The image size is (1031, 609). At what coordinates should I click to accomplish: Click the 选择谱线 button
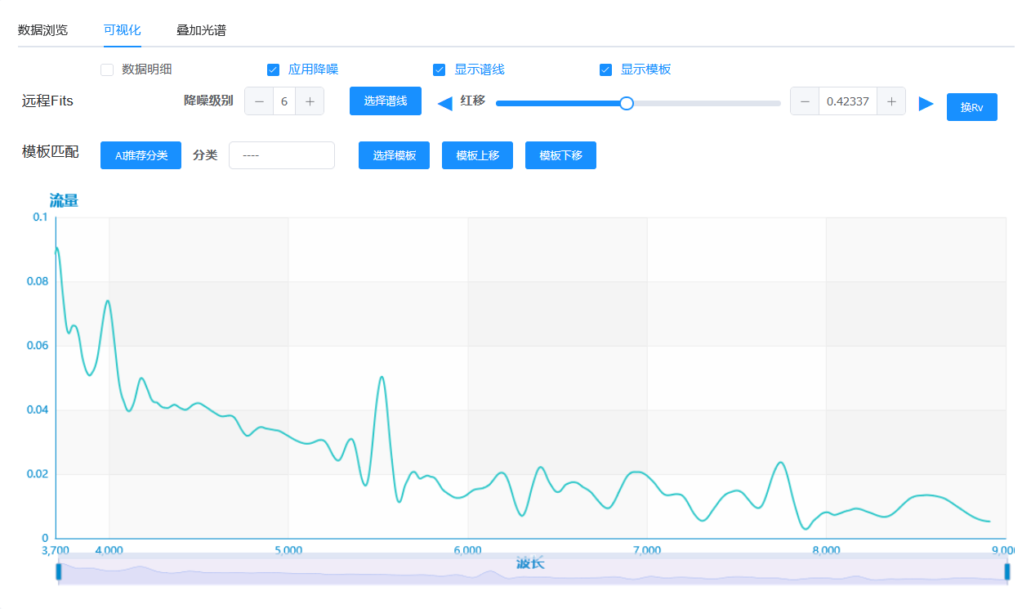[x=385, y=101]
